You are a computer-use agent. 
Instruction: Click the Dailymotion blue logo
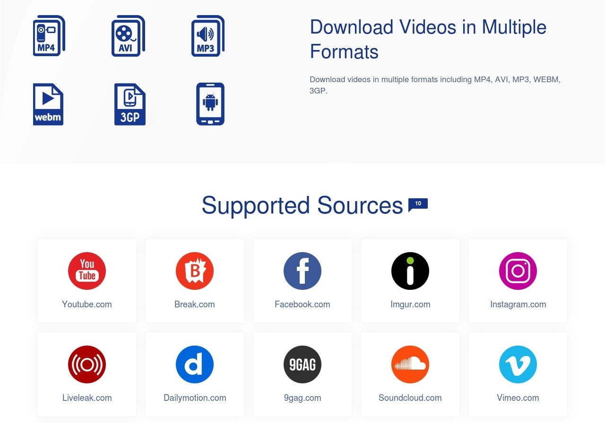[x=195, y=364]
